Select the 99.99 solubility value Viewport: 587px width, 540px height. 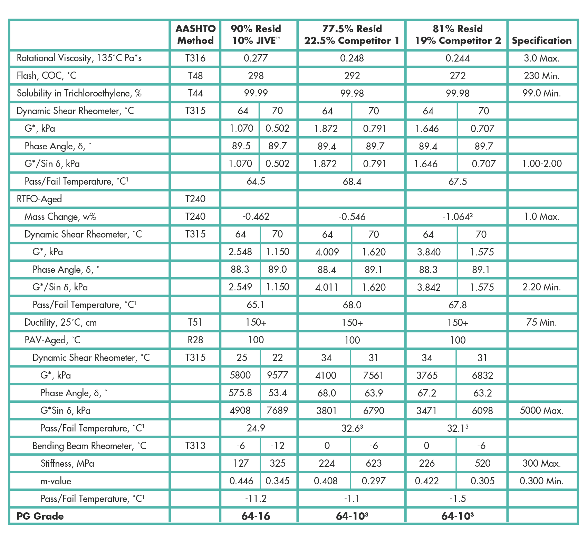256,93
